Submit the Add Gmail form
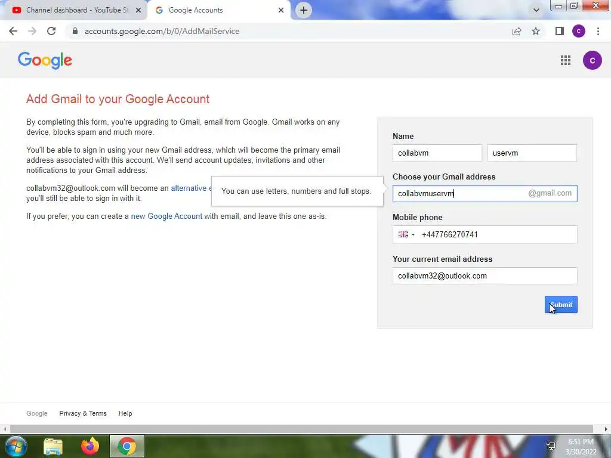This screenshot has width=611, height=458. click(561, 305)
